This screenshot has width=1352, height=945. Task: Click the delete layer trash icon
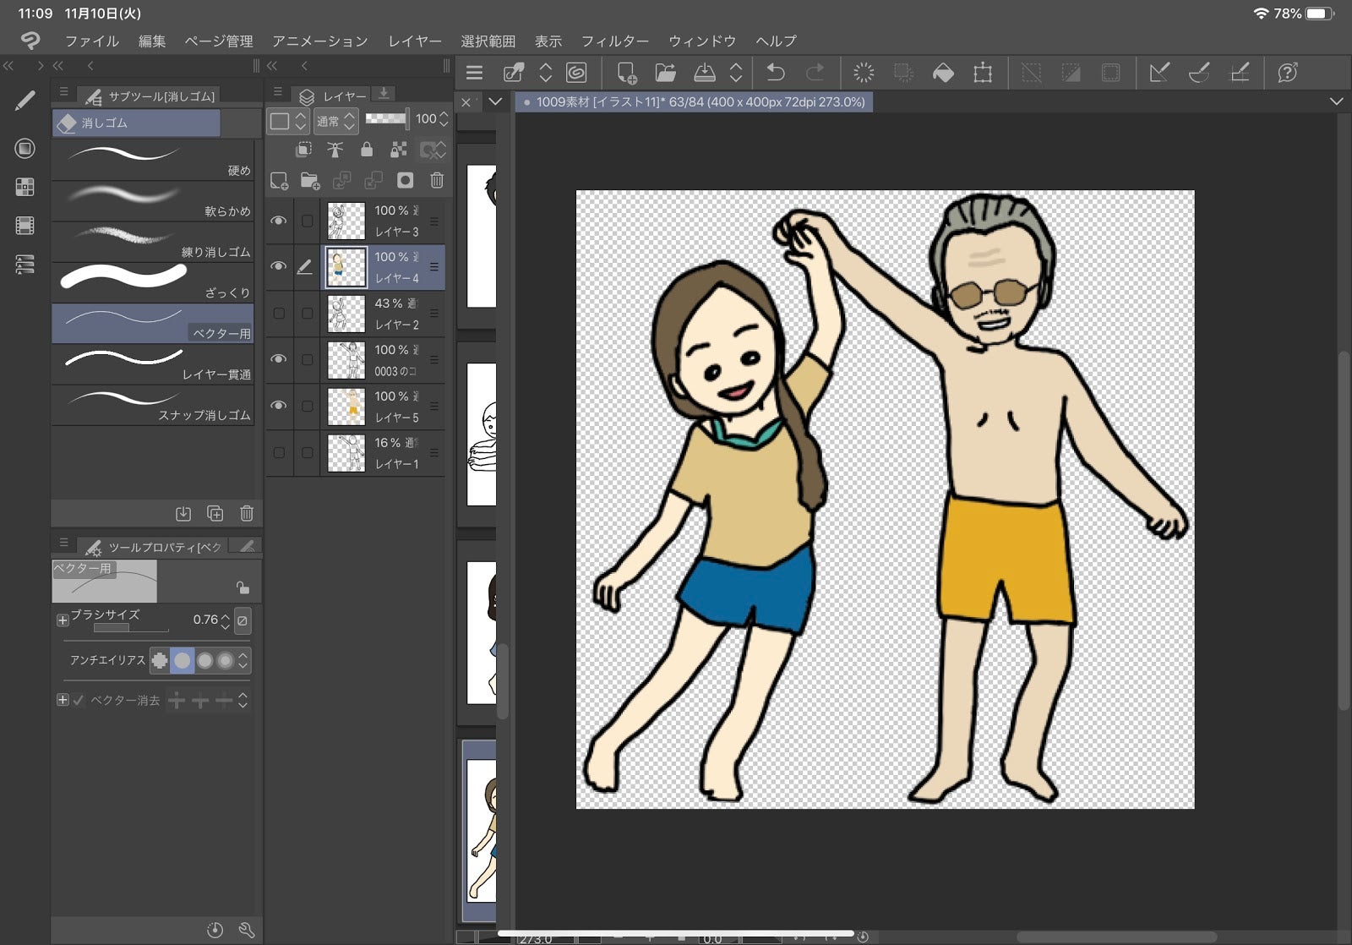(x=437, y=180)
